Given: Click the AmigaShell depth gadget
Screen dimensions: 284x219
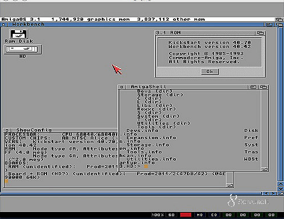Looking at the screenshot, I should tap(263, 87).
